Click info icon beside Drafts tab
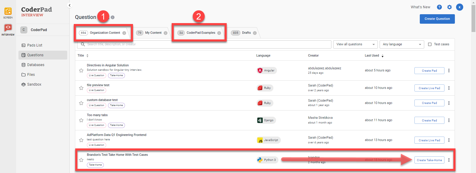 click(x=255, y=33)
